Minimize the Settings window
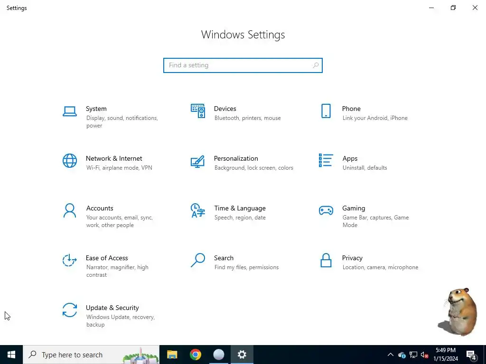Viewport: 486px width, 364px height. [x=431, y=8]
